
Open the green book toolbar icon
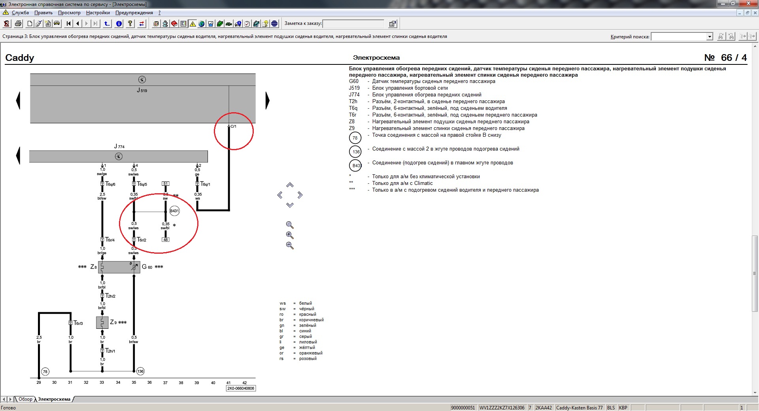(x=220, y=24)
